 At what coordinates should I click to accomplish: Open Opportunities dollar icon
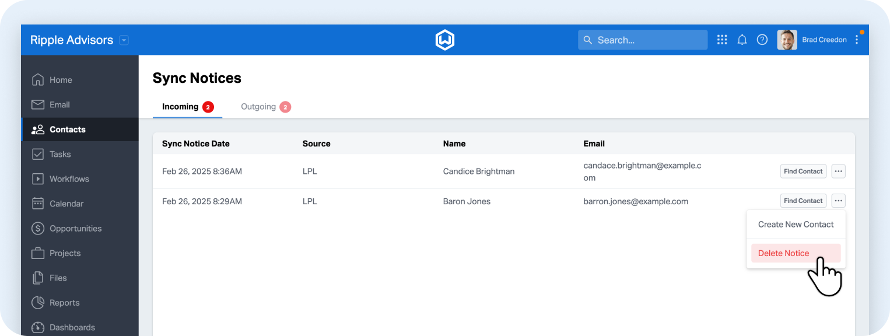click(38, 229)
